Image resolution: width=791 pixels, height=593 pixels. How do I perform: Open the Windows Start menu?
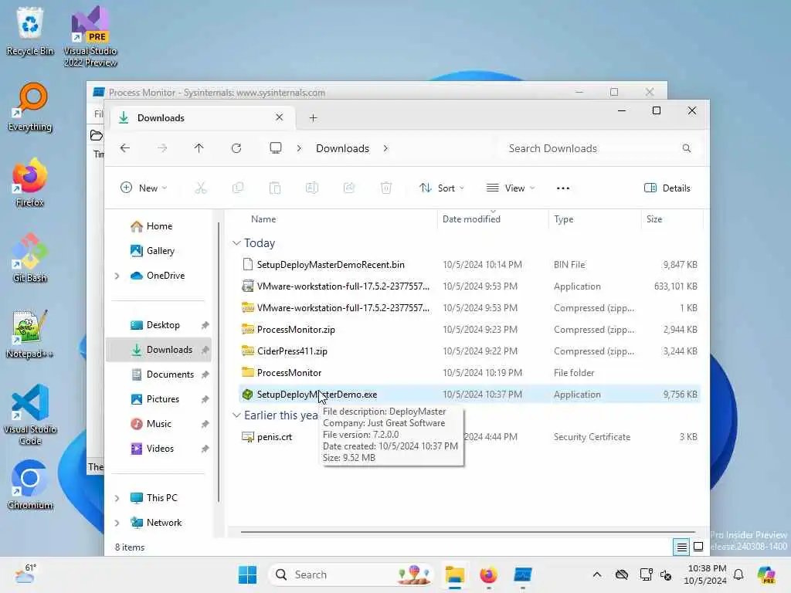coord(247,574)
